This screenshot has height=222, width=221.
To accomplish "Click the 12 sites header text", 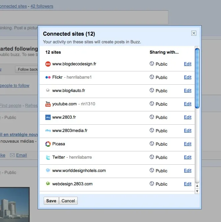I will click(x=53, y=52).
